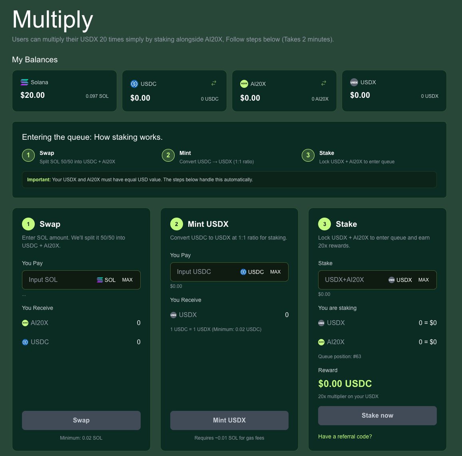Click the Minimum: 0.02 SOL note
The width and height of the screenshot is (462, 456).
coord(81,438)
